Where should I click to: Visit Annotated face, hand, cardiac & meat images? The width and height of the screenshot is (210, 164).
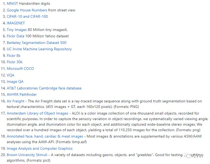click(45, 136)
